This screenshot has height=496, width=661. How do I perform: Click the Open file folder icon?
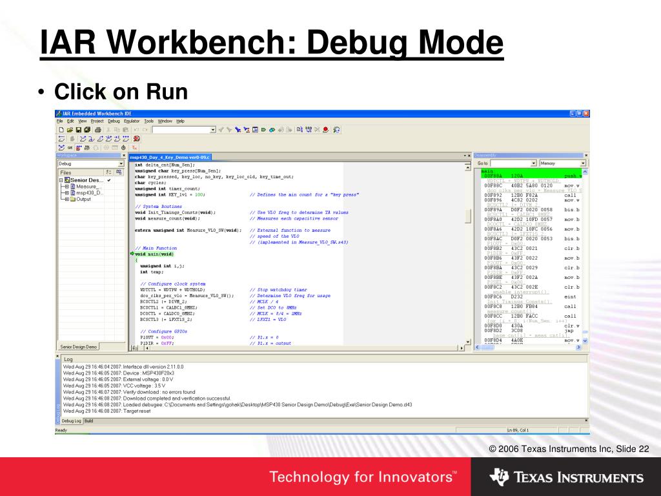[x=70, y=130]
